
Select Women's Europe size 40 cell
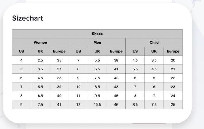pyautogui.click(x=59, y=96)
